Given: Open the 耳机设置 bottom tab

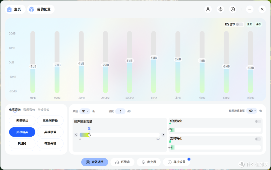Looking at the screenshot, I should 176,162.
